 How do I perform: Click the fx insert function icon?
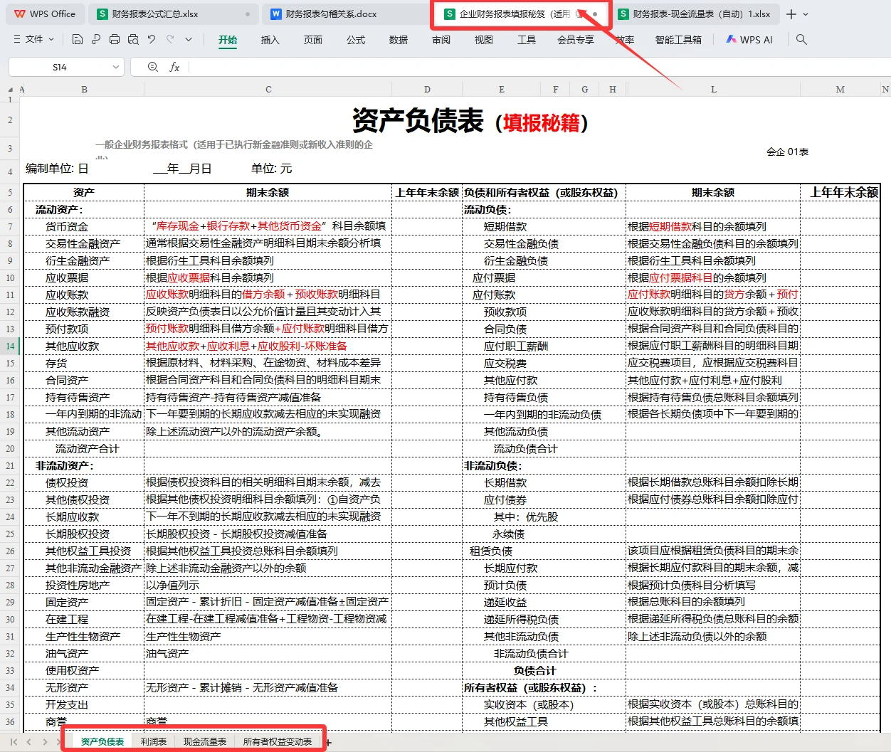pyautogui.click(x=174, y=67)
